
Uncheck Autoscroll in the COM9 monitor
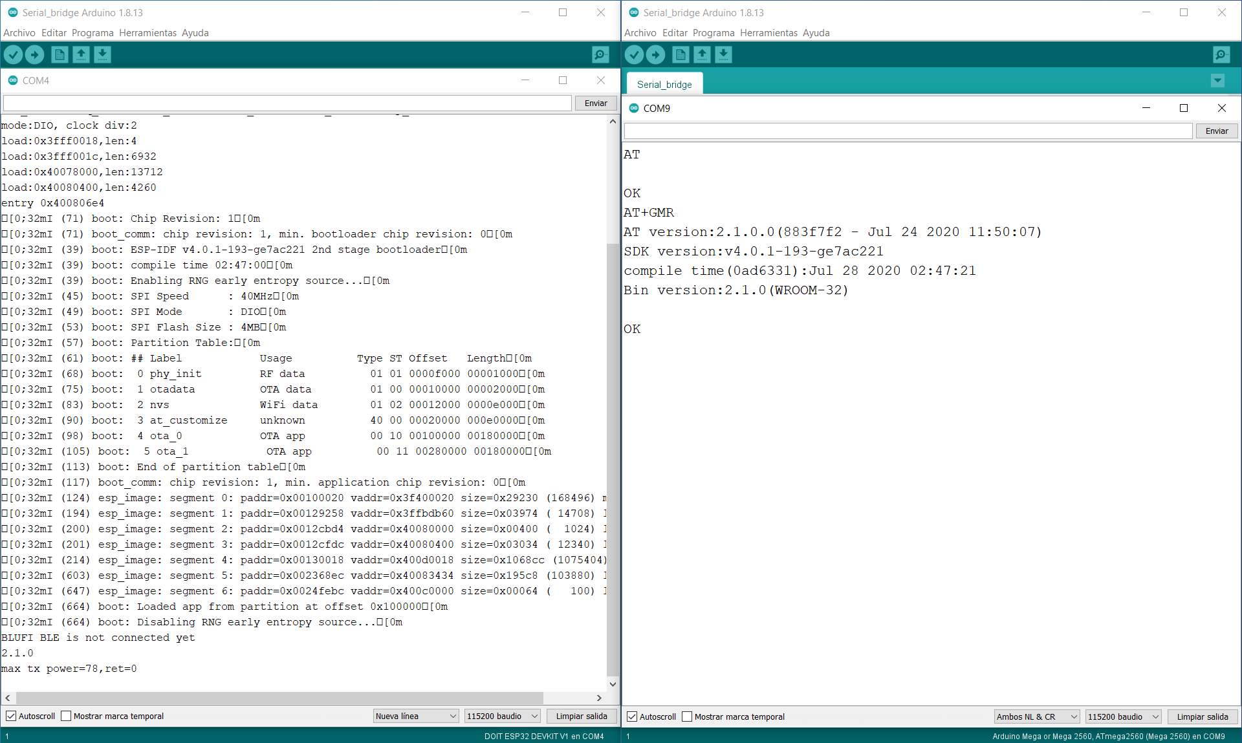tap(632, 716)
